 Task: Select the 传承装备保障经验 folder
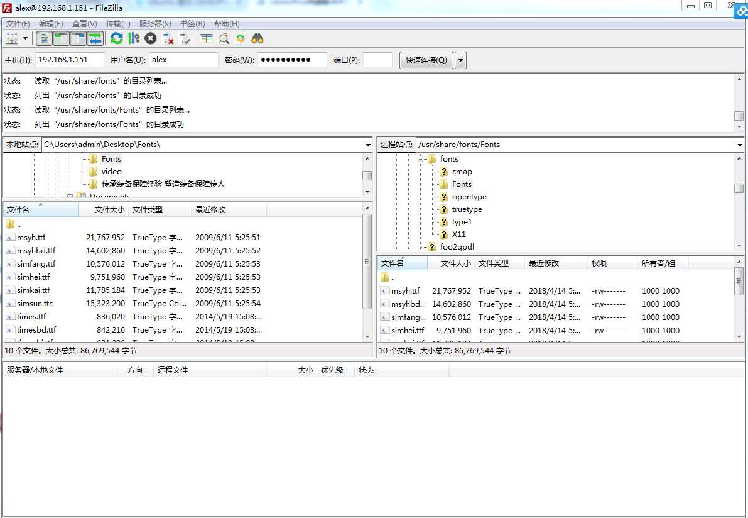(163, 184)
